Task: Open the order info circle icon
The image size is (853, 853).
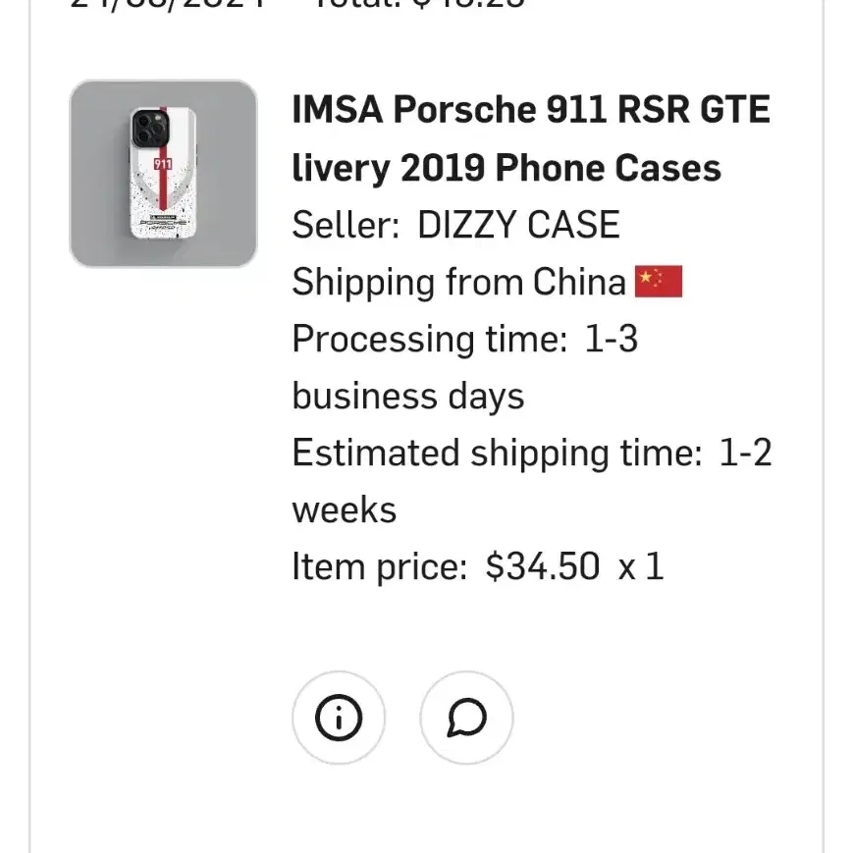Action: (x=339, y=718)
